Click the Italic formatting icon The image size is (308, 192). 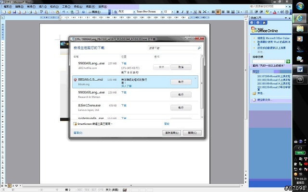182,12
